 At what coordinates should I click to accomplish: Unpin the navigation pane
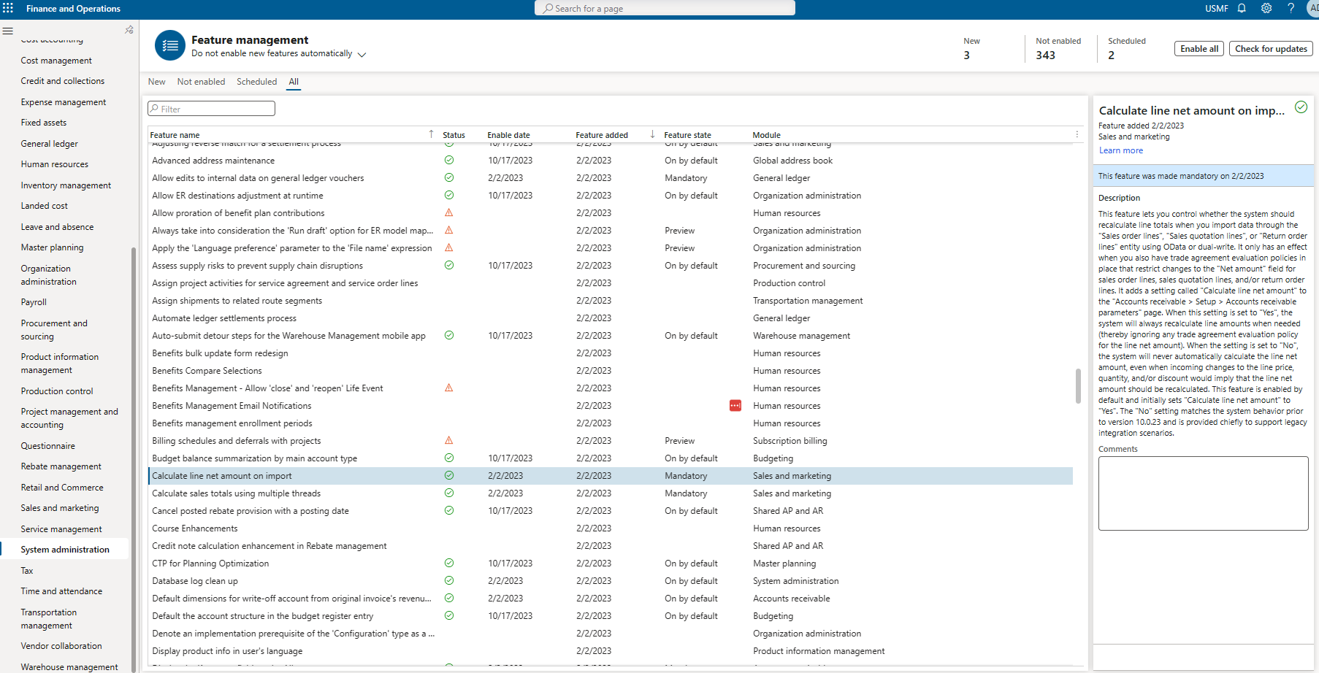click(129, 30)
